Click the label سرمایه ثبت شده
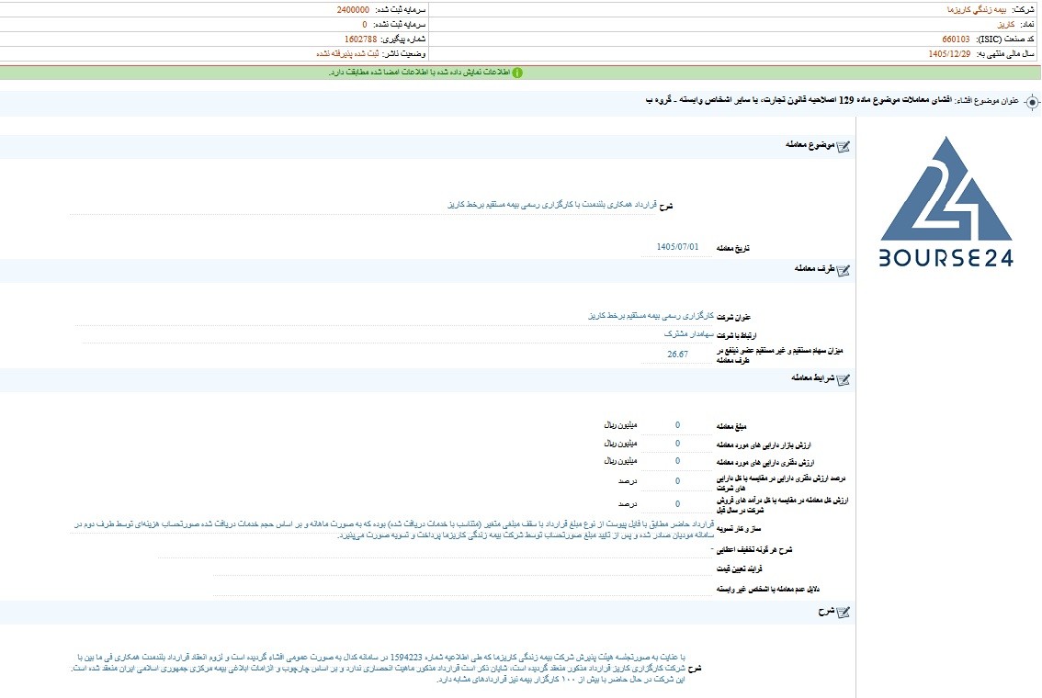The image size is (1042, 698). tap(400, 10)
